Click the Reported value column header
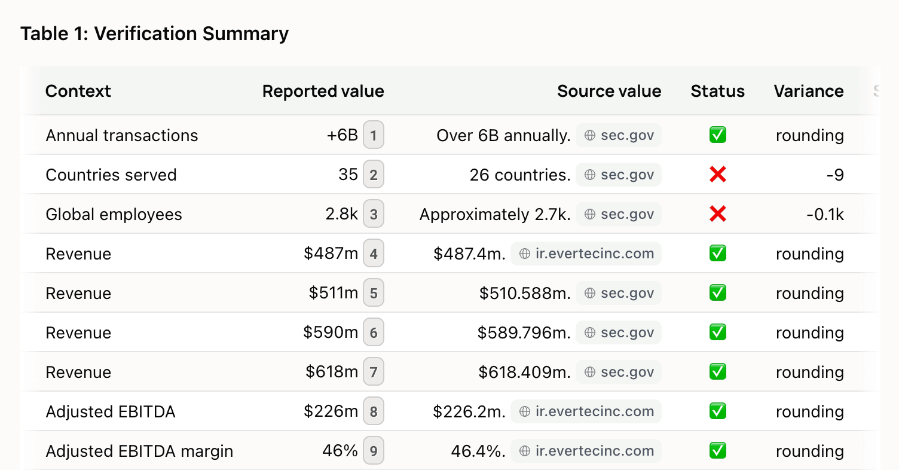This screenshot has width=899, height=470. click(x=323, y=91)
